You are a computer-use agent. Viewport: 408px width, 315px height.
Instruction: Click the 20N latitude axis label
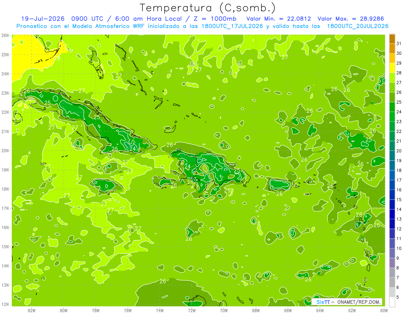tap(5, 151)
